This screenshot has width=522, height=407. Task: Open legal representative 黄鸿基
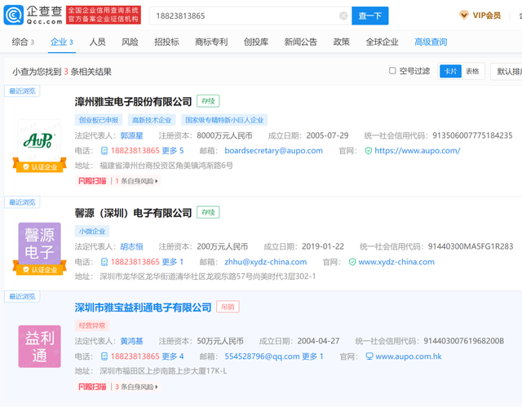pos(132,341)
